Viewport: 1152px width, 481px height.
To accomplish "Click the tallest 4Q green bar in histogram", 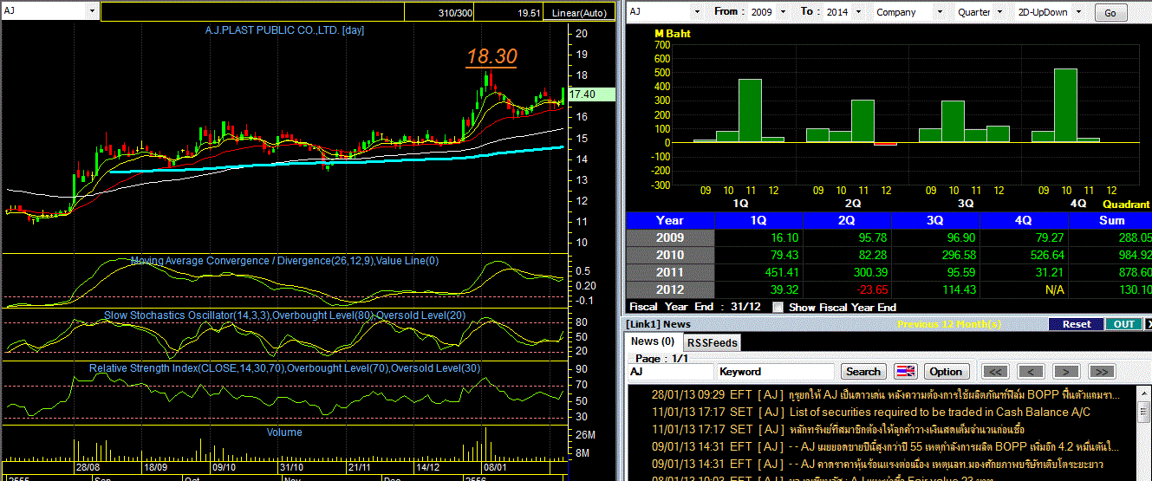I will click(x=1065, y=106).
